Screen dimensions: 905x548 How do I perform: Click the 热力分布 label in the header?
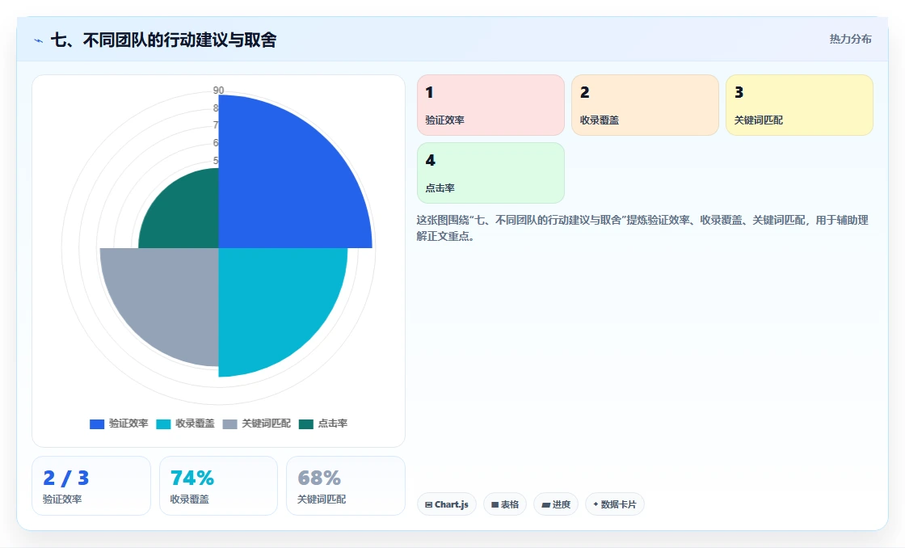point(850,40)
